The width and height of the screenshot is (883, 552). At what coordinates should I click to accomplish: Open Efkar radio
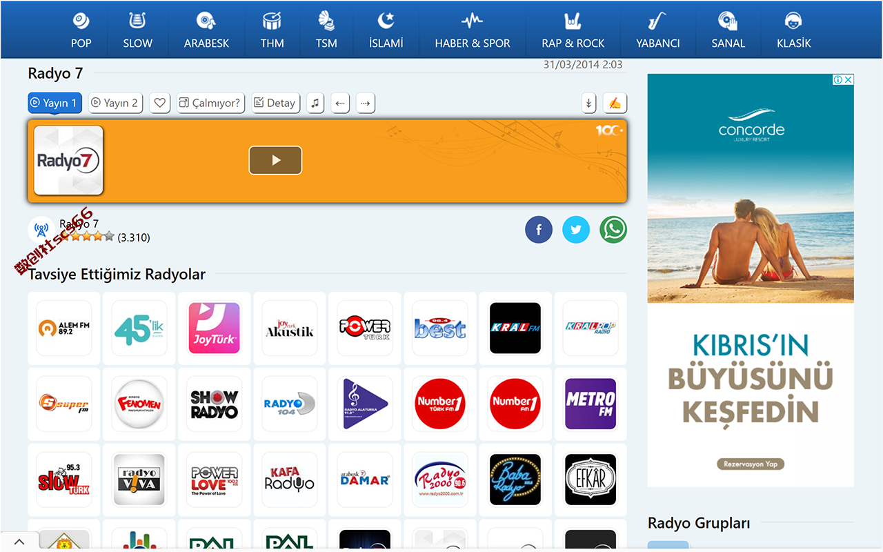591,480
